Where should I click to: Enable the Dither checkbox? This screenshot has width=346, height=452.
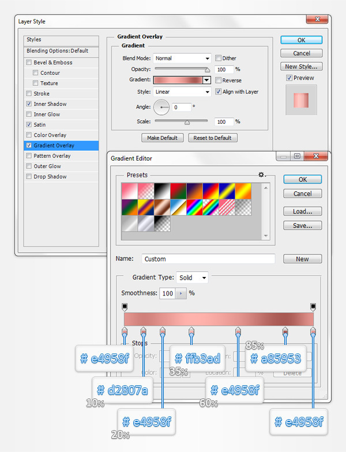[x=219, y=58]
